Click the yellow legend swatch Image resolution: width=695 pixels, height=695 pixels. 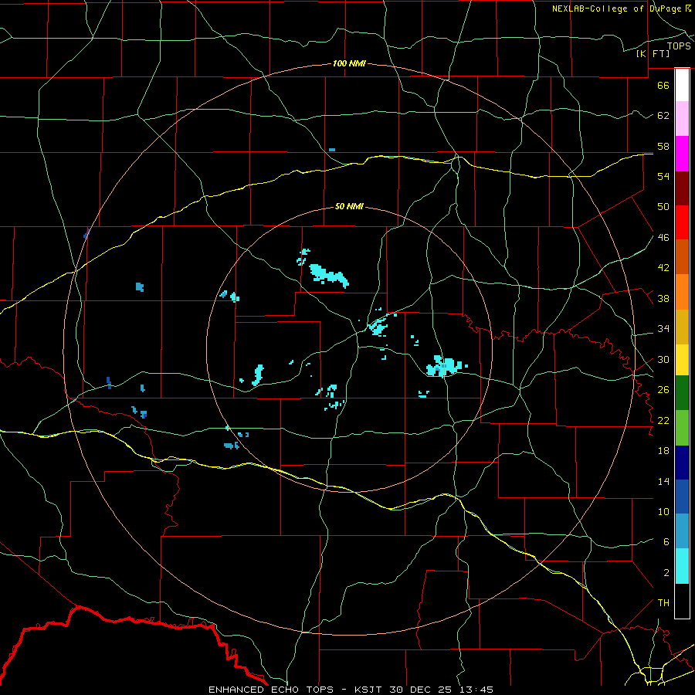(682, 360)
